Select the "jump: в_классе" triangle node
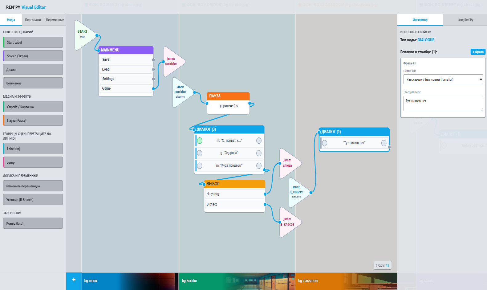The height and width of the screenshot is (290, 487). click(289, 222)
